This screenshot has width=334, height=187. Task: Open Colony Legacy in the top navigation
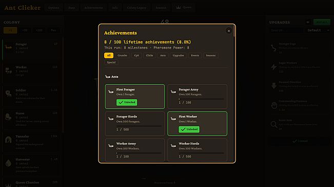(136, 8)
